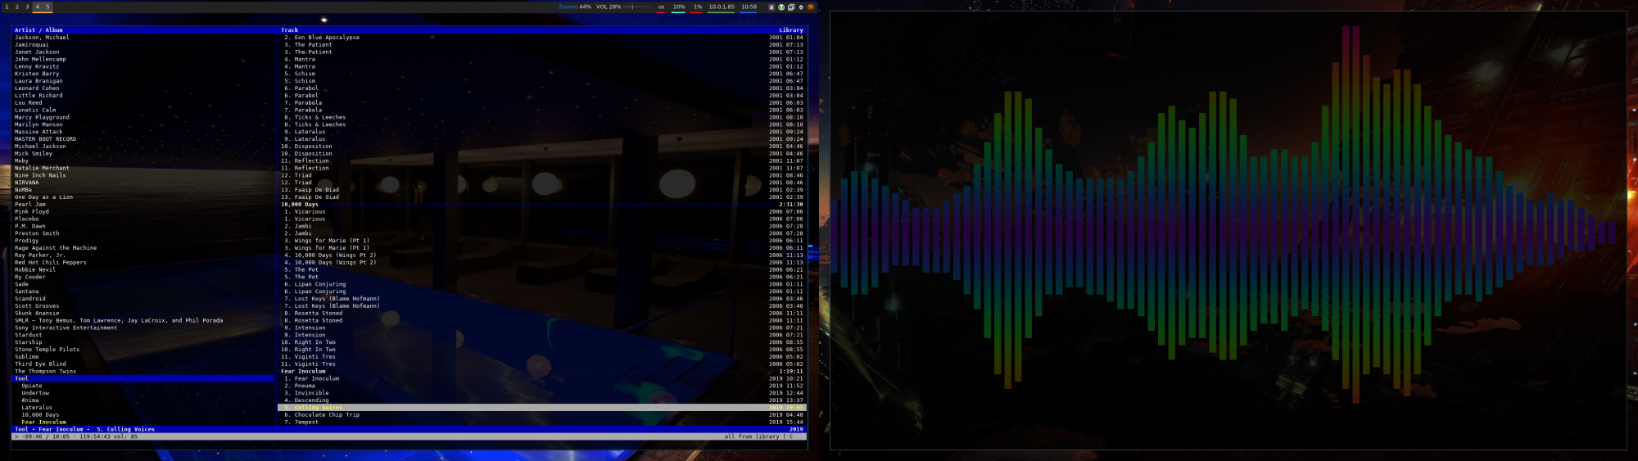Select the Ænima album under Tool
1638x461 pixels.
click(30, 400)
